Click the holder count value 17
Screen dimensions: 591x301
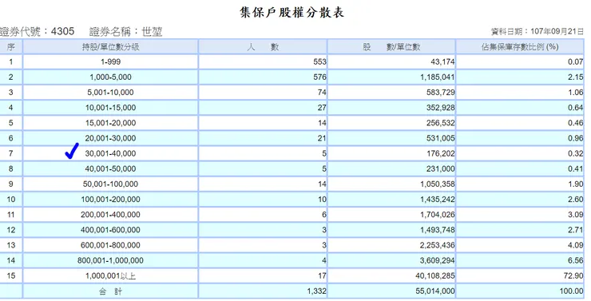(x=322, y=275)
